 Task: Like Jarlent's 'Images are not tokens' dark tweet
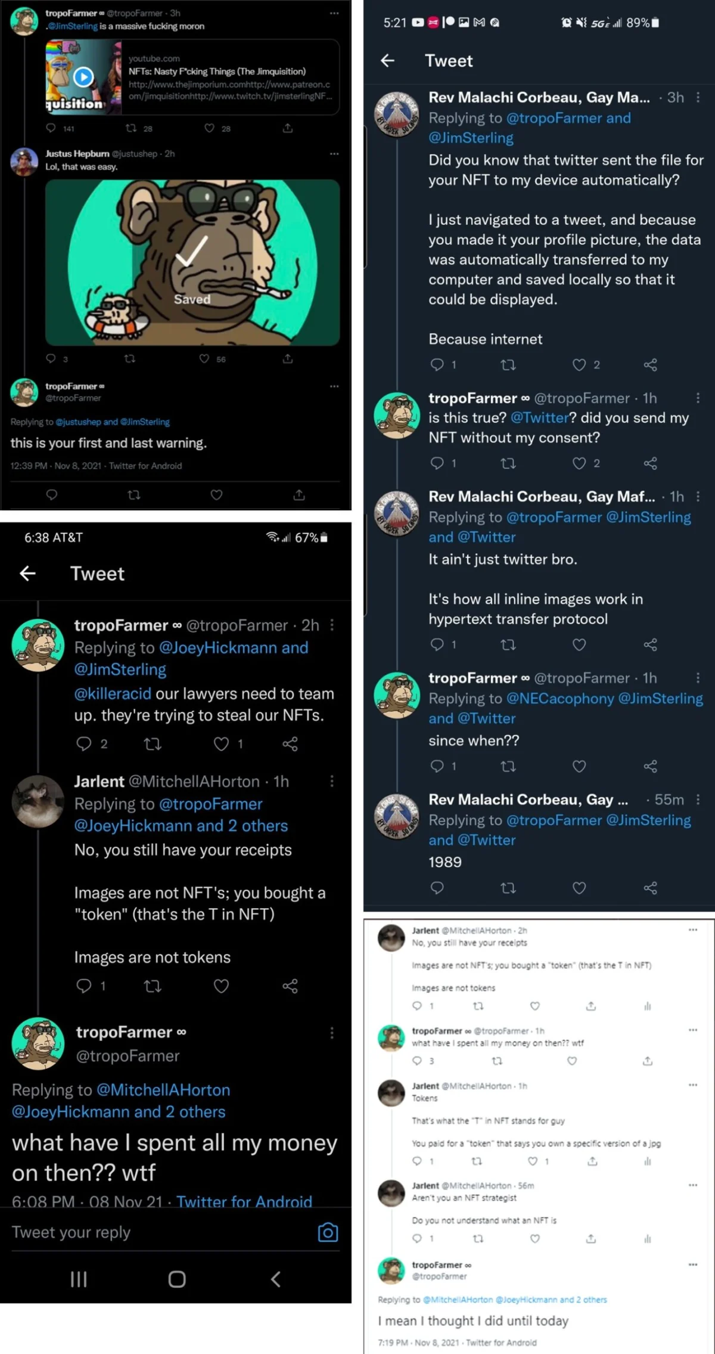click(221, 986)
